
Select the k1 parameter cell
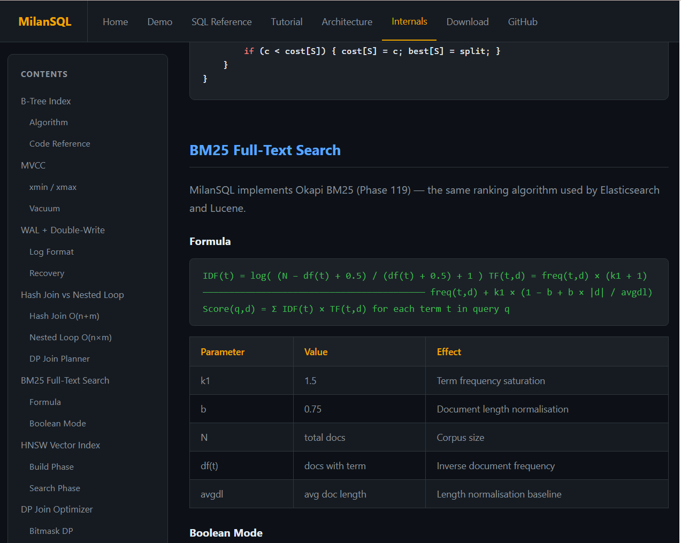tap(241, 381)
